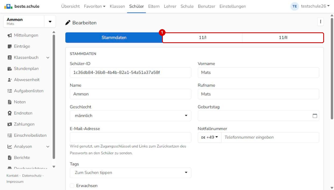
Task: Open the Geburtstag calendar picker icon
Action: (x=315, y=116)
